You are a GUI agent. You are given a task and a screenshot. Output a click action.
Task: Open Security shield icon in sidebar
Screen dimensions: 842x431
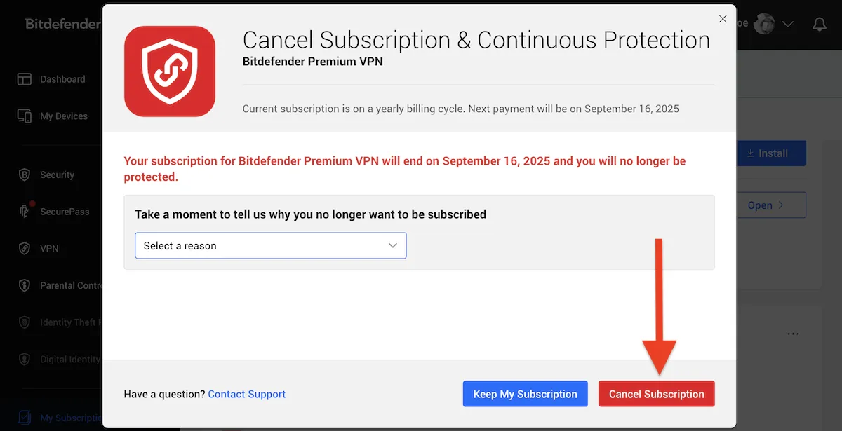click(x=25, y=175)
